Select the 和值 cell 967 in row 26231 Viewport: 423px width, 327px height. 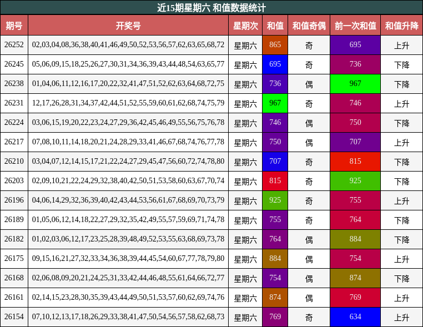click(x=275, y=103)
